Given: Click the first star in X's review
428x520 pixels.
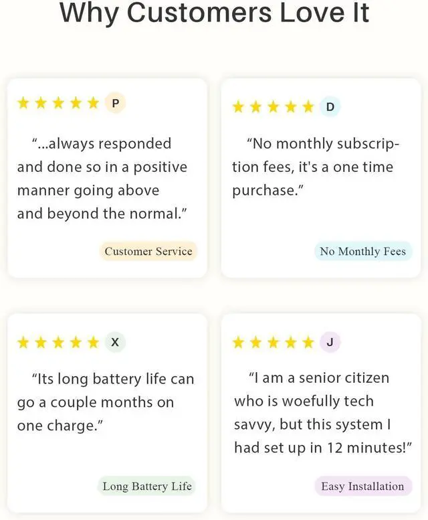Looking at the screenshot, I should pos(23,343).
